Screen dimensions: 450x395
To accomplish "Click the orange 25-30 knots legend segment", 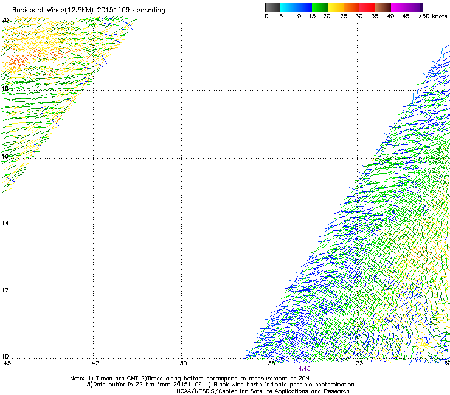I will (351, 7).
